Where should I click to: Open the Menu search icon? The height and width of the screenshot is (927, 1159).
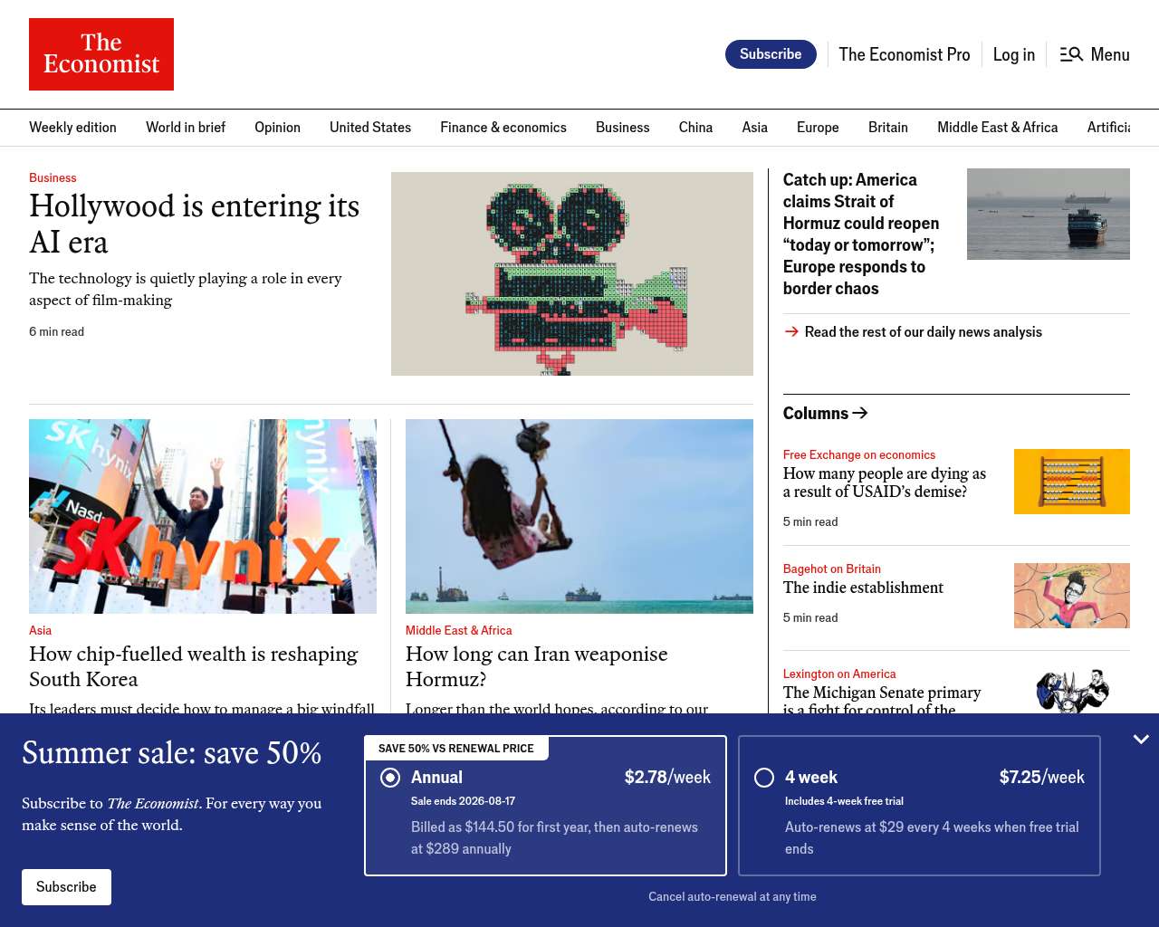coord(1071,54)
